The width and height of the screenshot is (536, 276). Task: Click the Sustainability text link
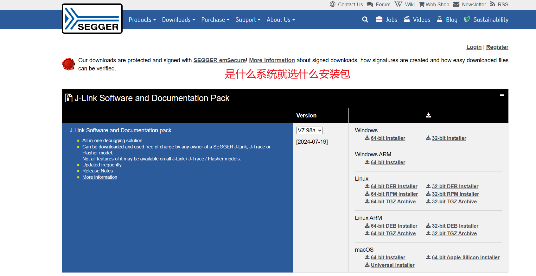[x=491, y=20]
